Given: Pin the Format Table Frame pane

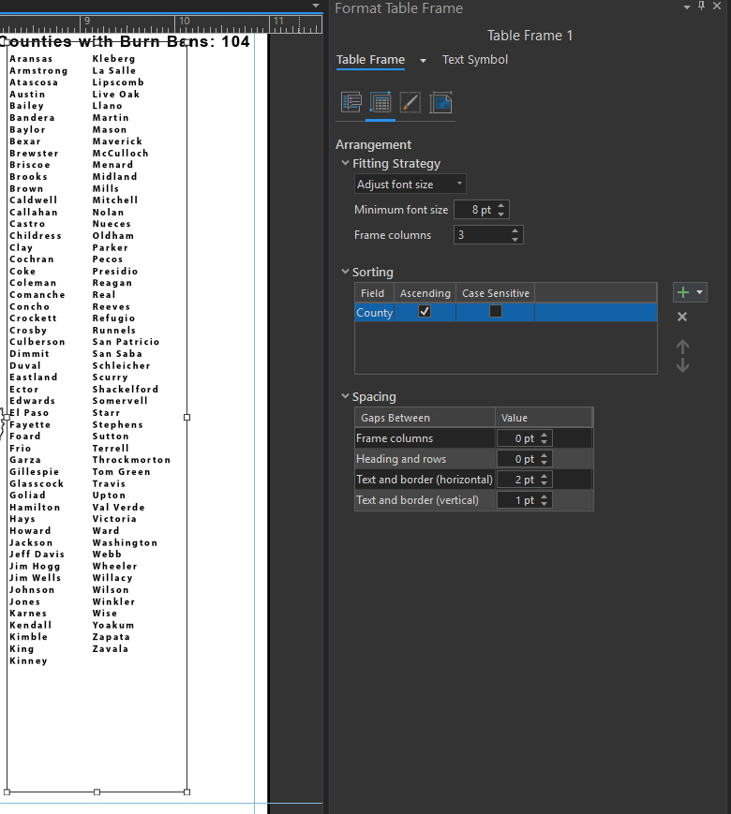Looking at the screenshot, I should coord(701,6).
